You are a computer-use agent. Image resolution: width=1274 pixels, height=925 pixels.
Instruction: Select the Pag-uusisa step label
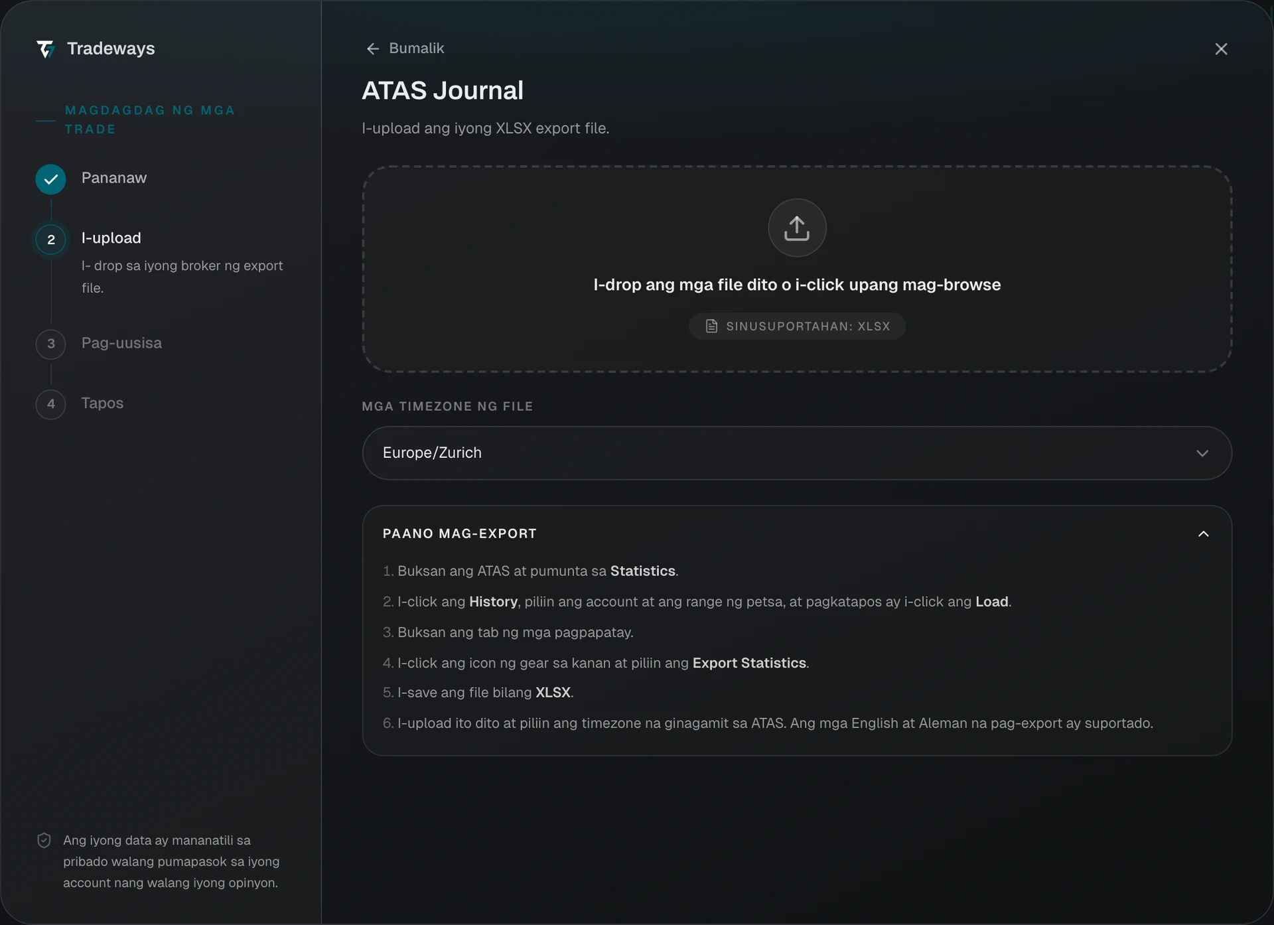tap(121, 343)
